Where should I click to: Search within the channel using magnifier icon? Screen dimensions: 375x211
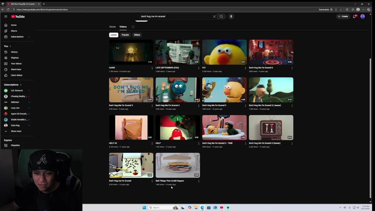(x=133, y=27)
